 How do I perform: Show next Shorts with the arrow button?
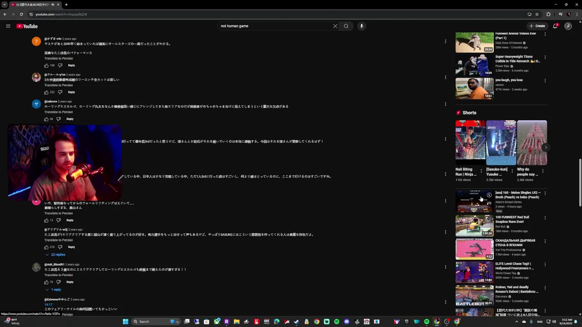click(x=546, y=148)
